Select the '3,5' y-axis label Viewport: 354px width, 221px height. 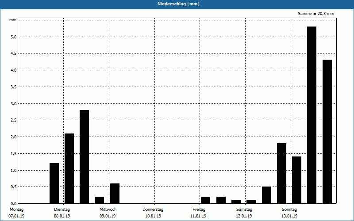14,87
